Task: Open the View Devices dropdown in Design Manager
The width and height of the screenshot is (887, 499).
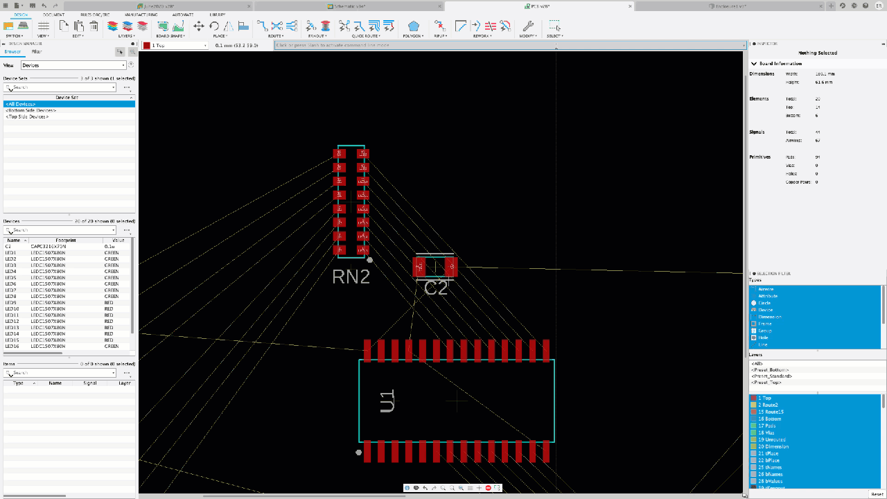Action: click(73, 65)
